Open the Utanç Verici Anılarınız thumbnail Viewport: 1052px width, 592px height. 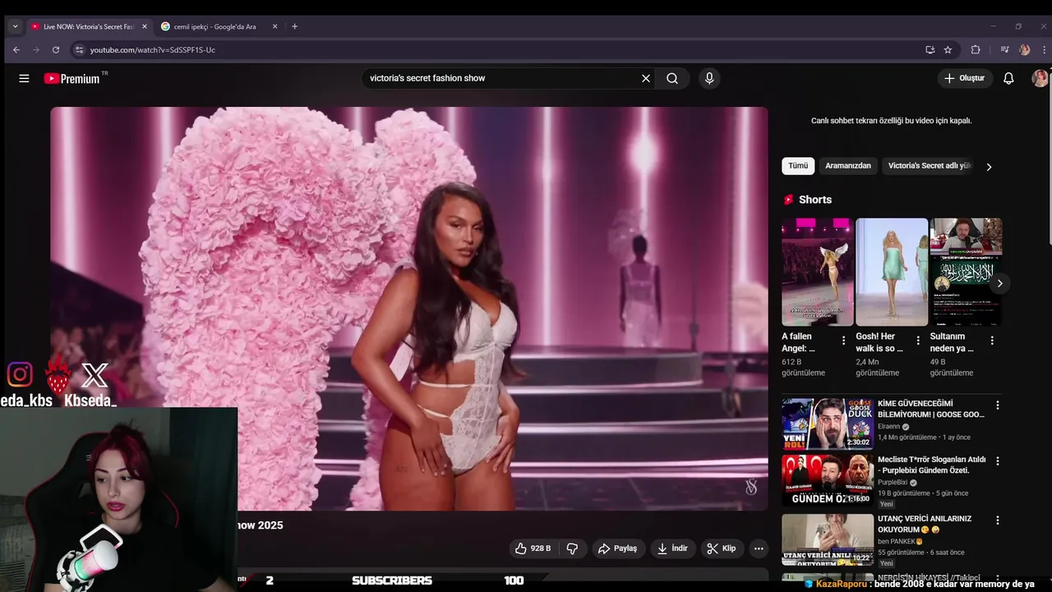coord(828,539)
